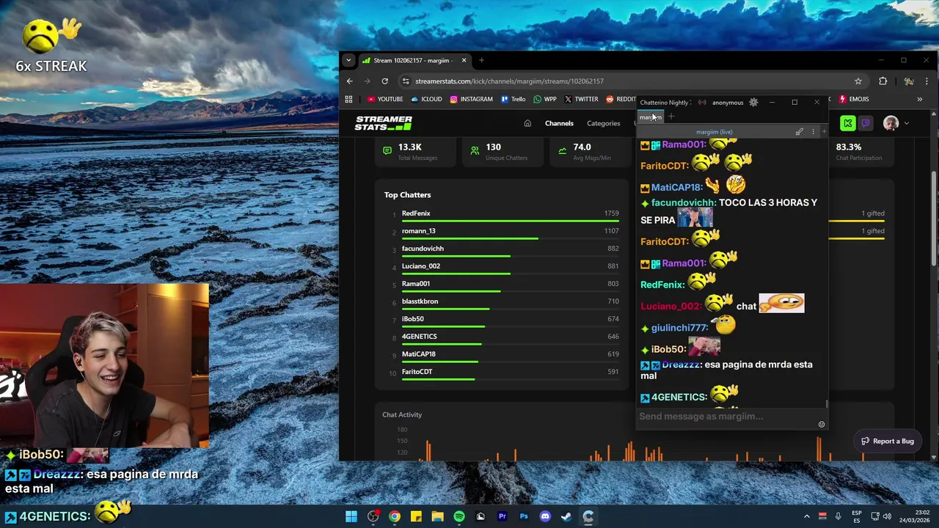The image size is (939, 528).
Task: Click RedFenix in Top Chatters list
Action: [x=416, y=213]
